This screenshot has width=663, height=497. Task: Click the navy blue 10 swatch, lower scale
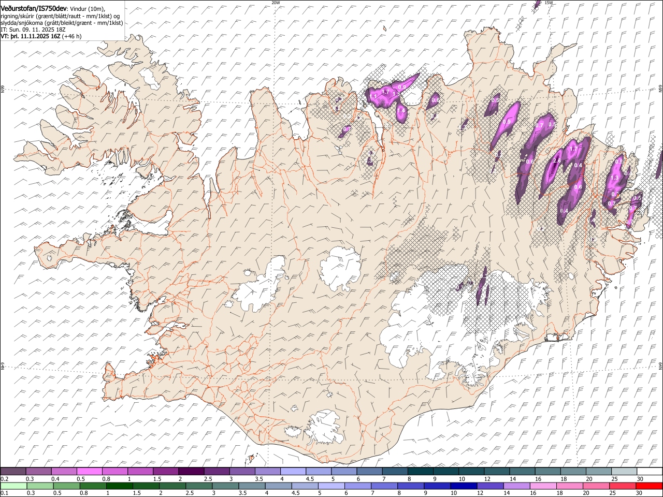[464, 486]
